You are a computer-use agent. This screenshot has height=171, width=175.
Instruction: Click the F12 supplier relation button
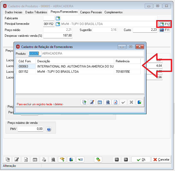pyautogui.click(x=165, y=24)
